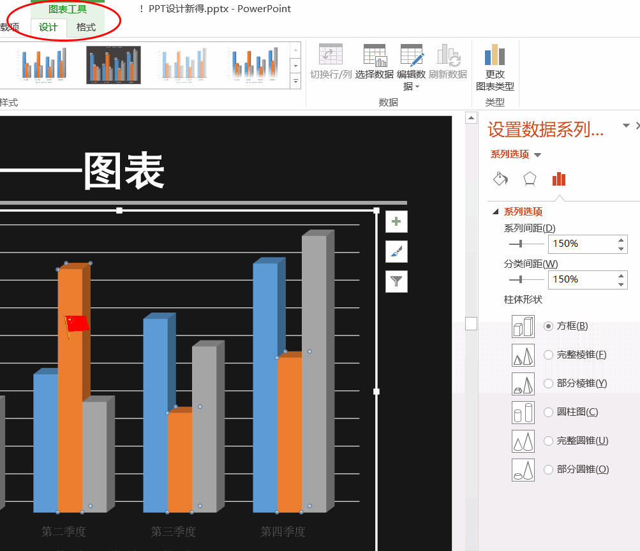Select the Fill & Line paint bucket icon
Image resolution: width=640 pixels, height=551 pixels.
501,179
